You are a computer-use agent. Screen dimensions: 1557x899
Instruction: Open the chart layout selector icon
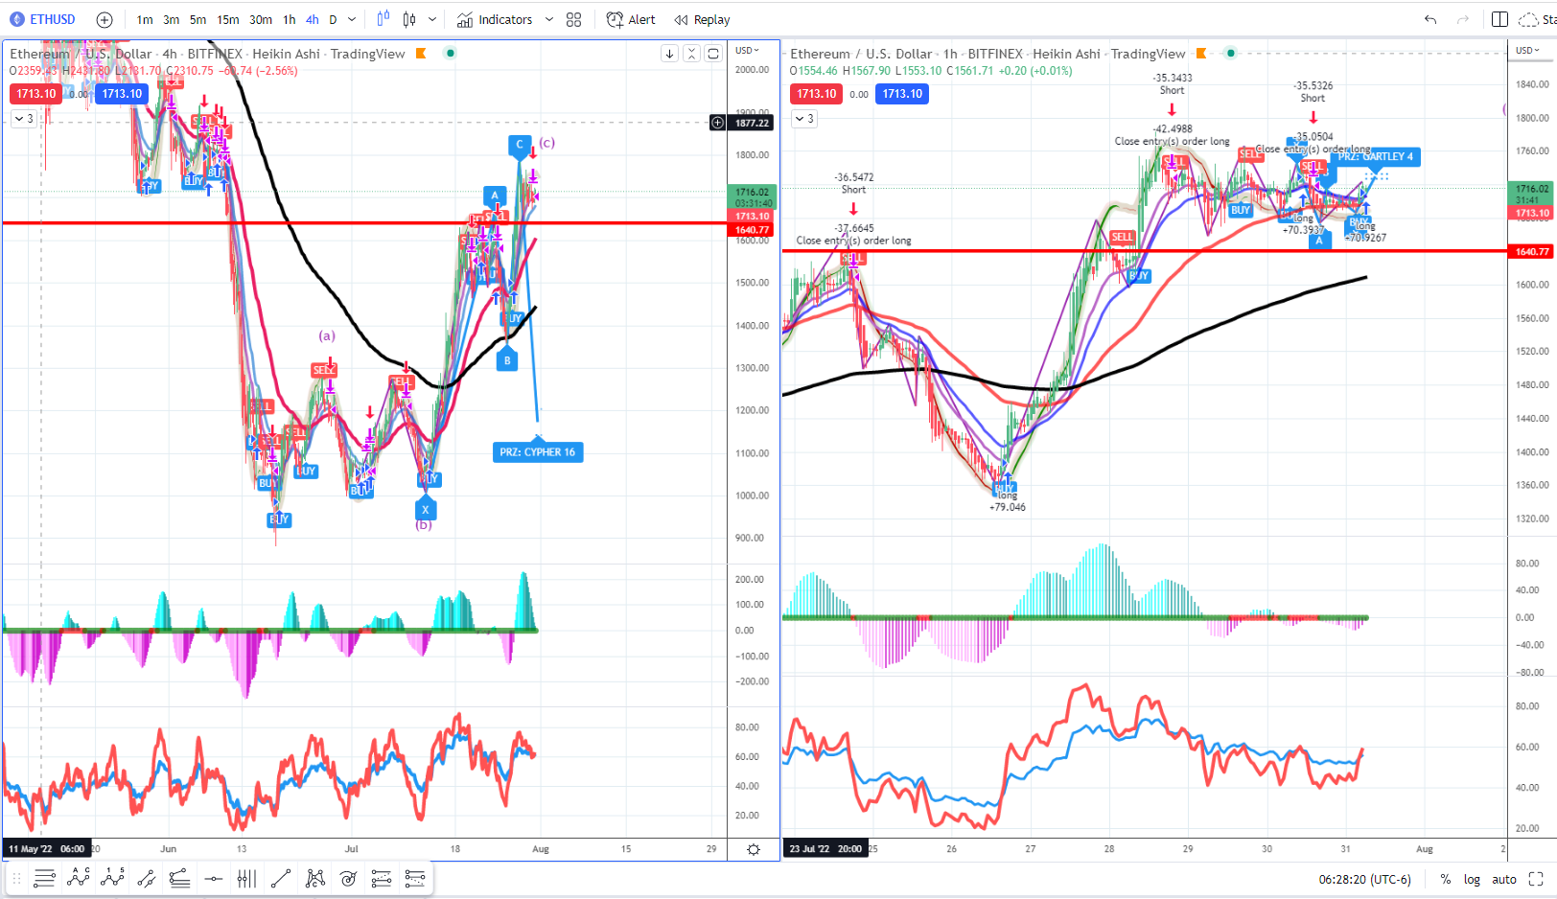pyautogui.click(x=1500, y=19)
